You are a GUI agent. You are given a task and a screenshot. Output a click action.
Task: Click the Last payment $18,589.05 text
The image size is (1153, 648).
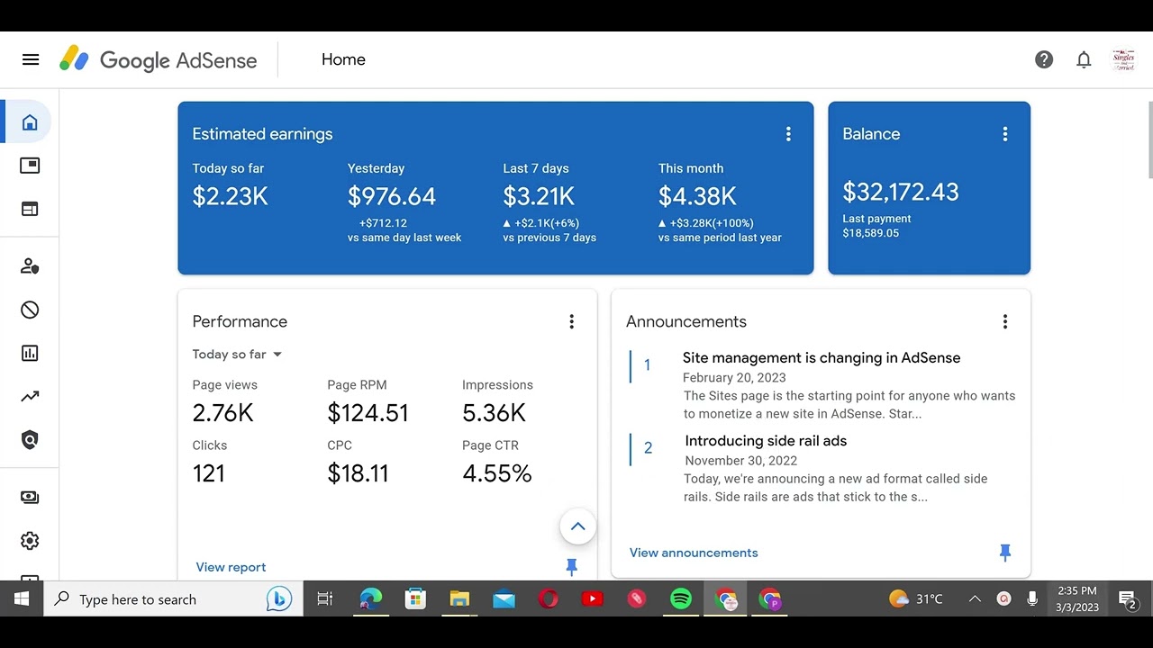coord(876,226)
